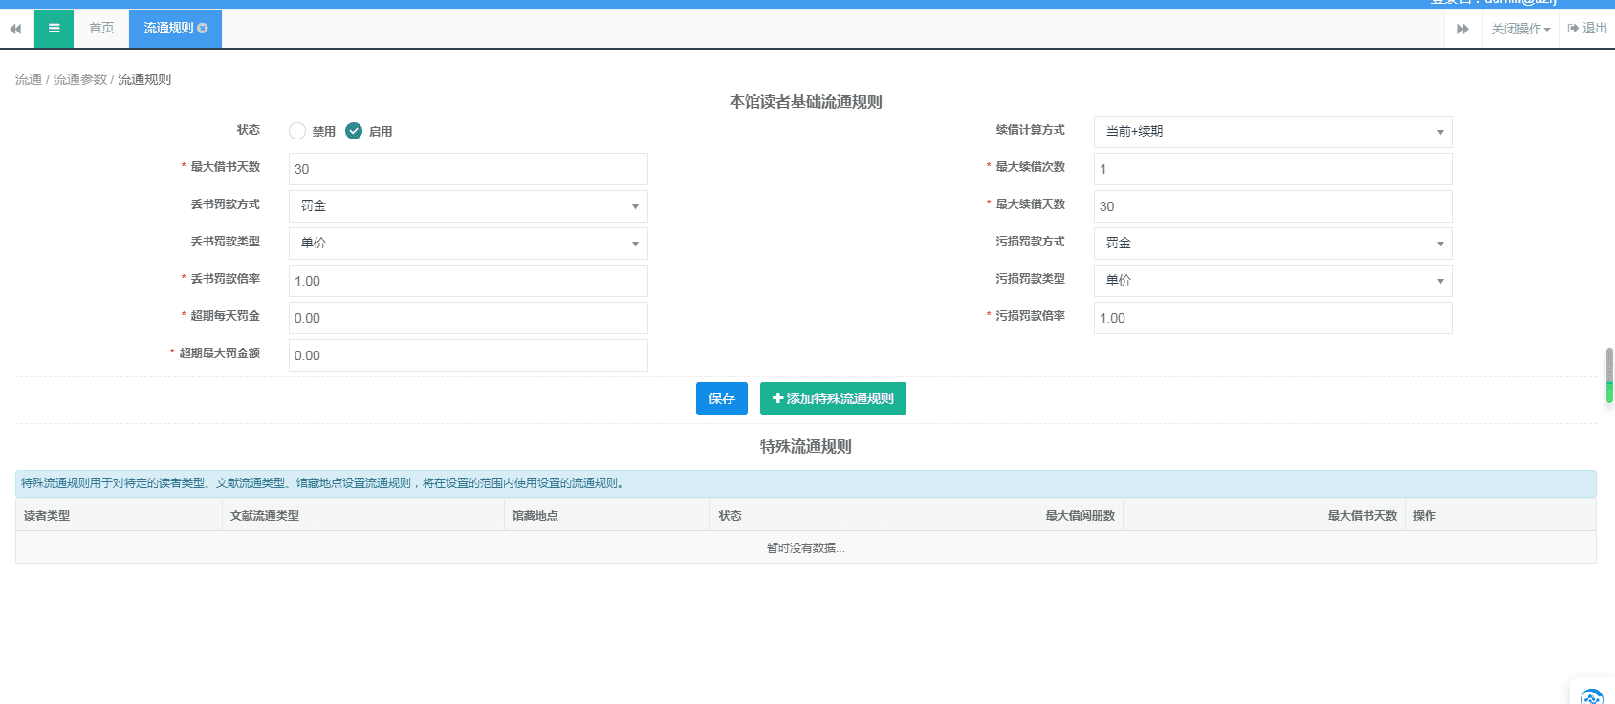Click the 保存 button
The image size is (1615, 704).
pos(721,398)
